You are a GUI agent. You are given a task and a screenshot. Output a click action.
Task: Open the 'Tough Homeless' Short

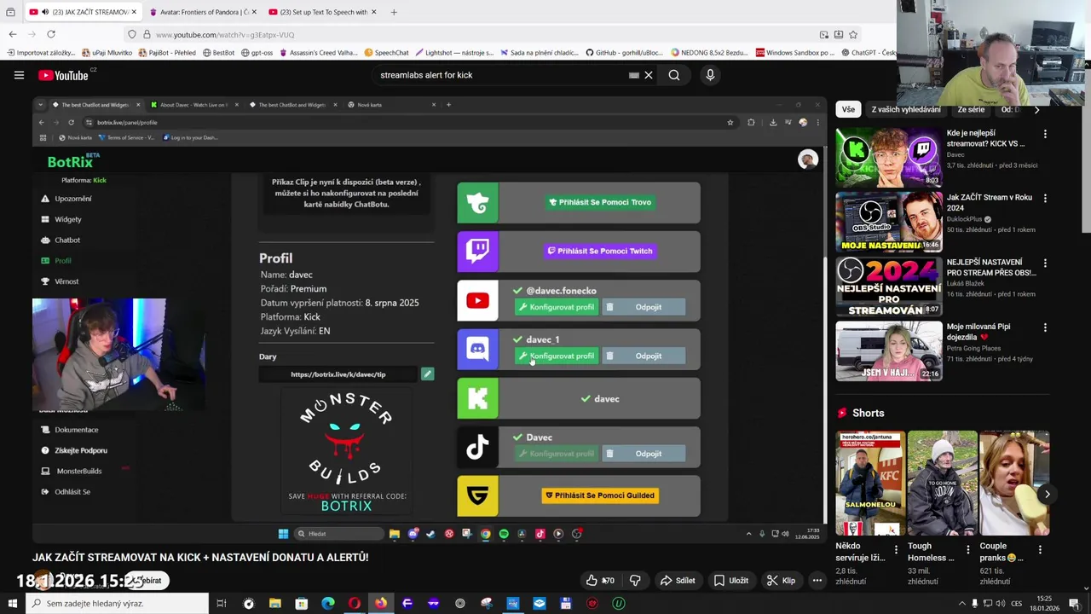942,484
